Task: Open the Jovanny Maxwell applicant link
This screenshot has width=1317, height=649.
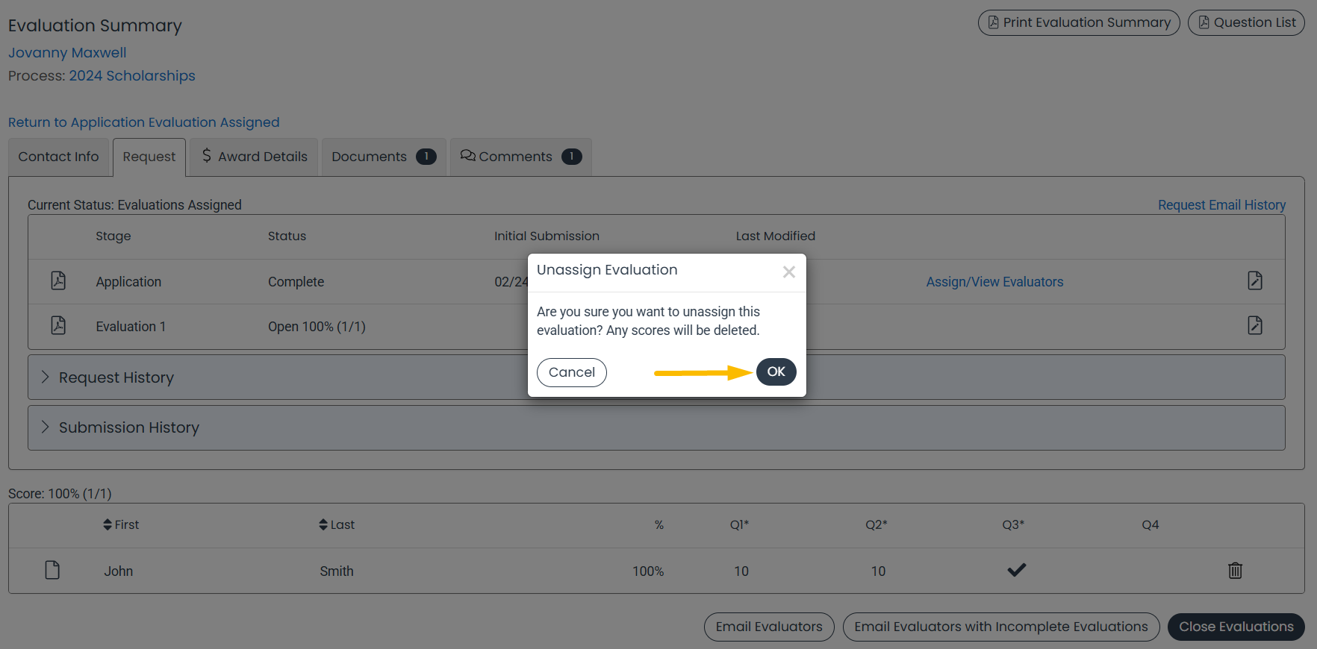Action: pos(67,53)
